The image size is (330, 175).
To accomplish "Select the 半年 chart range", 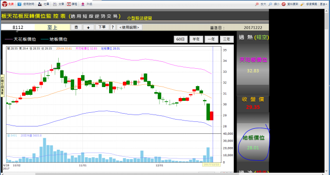I will click(196, 39).
